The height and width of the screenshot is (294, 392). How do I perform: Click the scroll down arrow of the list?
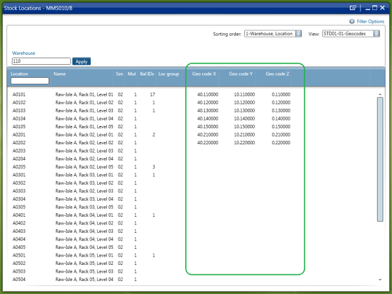tap(380, 279)
